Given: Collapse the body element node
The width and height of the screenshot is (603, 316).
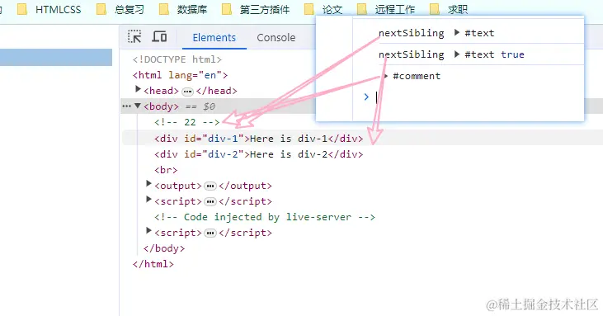Looking at the screenshot, I should point(138,106).
